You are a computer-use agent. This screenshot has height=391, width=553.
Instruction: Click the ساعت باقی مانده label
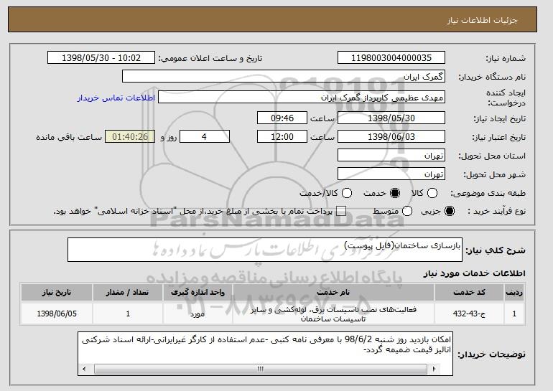click(x=69, y=137)
